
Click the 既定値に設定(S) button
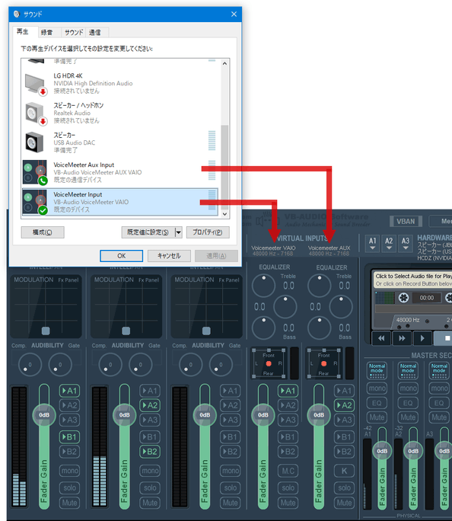click(148, 232)
